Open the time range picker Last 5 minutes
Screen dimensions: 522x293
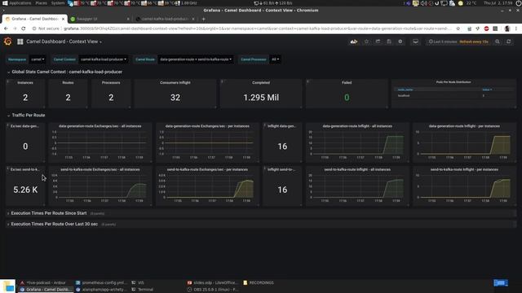point(458,42)
